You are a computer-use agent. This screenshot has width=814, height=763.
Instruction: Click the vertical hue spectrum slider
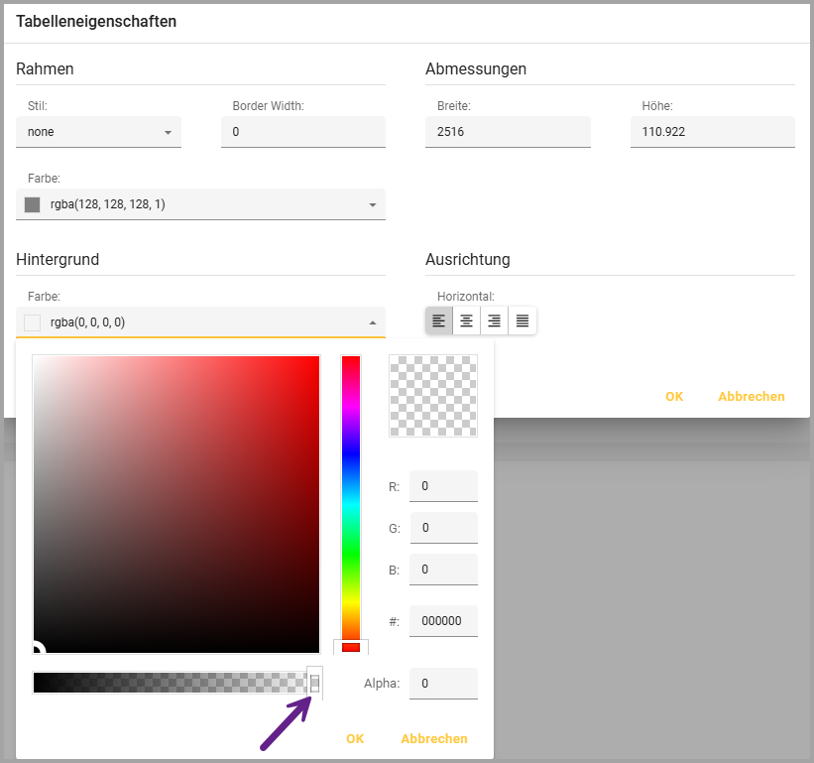point(351,496)
